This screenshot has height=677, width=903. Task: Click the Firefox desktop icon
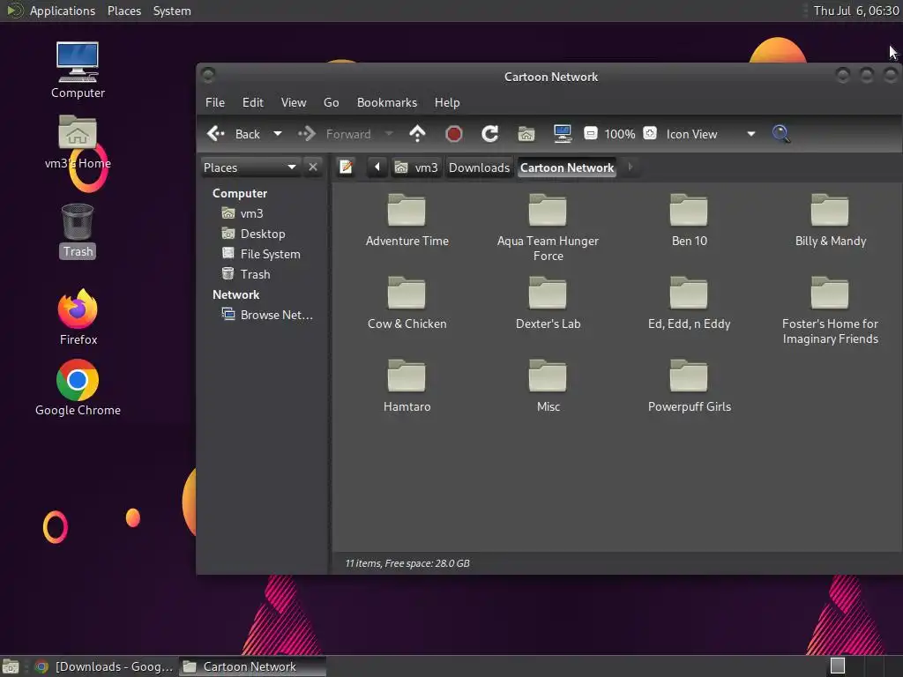click(x=78, y=317)
